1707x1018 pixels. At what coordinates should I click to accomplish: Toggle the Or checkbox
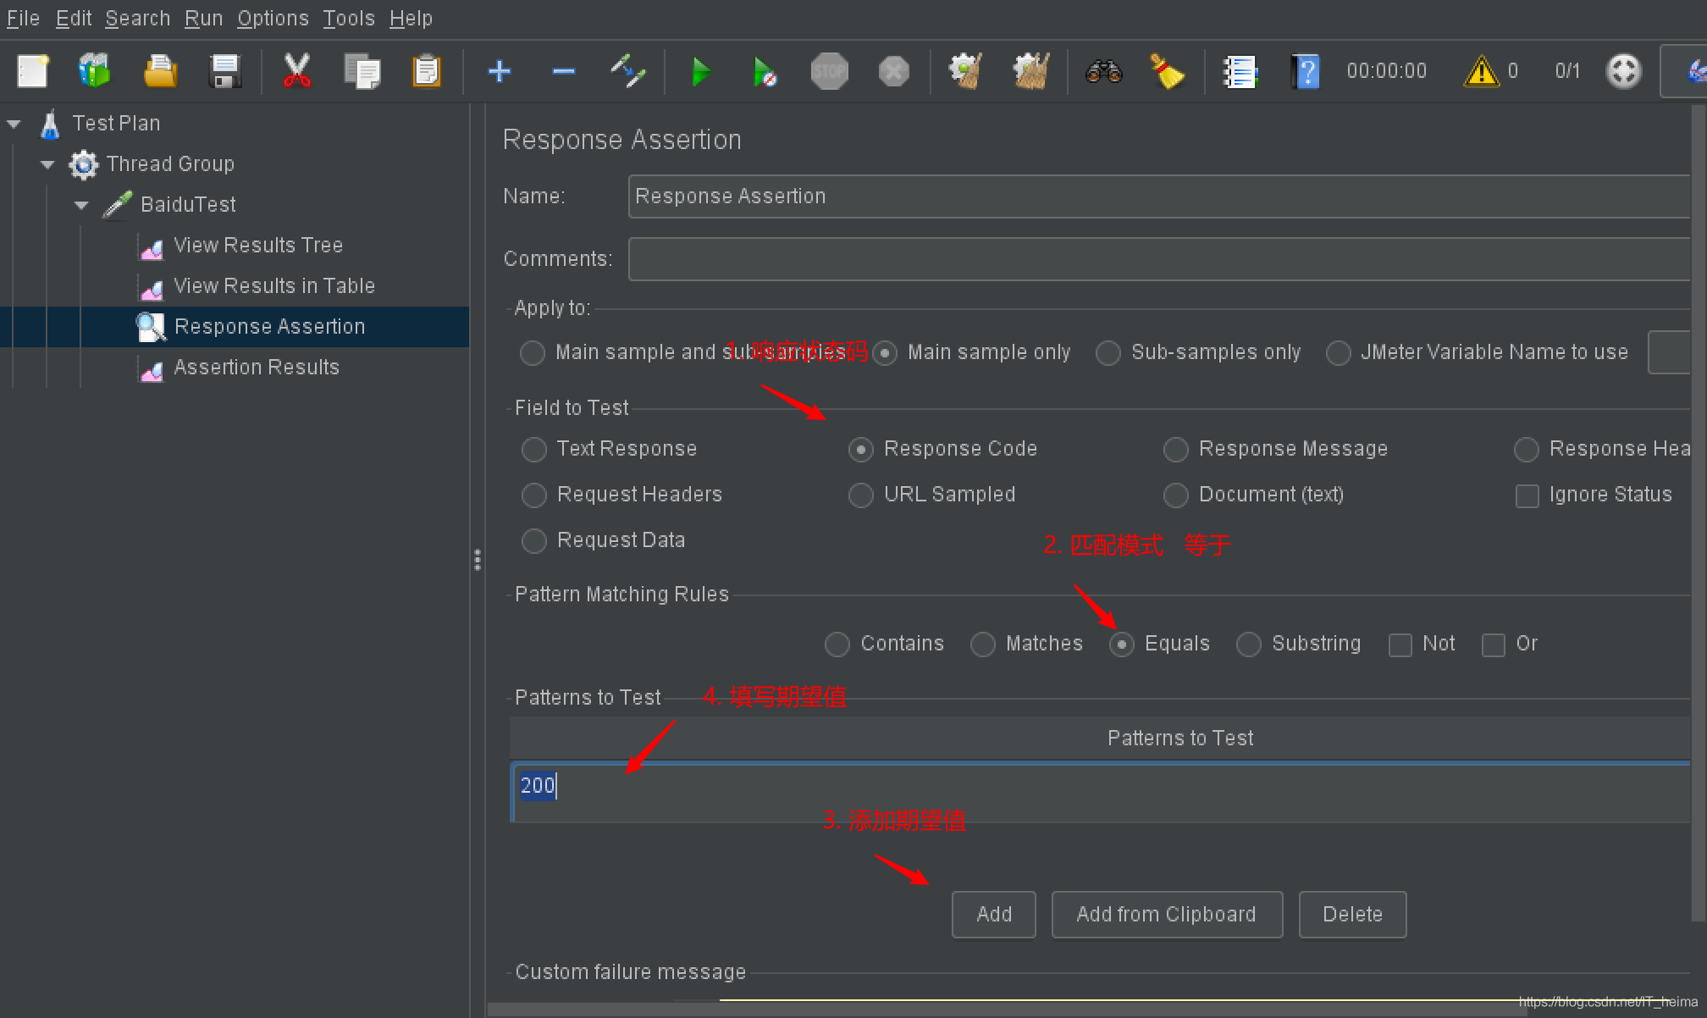pyautogui.click(x=1494, y=645)
